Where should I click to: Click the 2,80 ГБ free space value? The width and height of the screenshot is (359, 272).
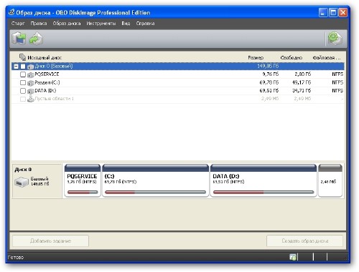[x=303, y=74]
